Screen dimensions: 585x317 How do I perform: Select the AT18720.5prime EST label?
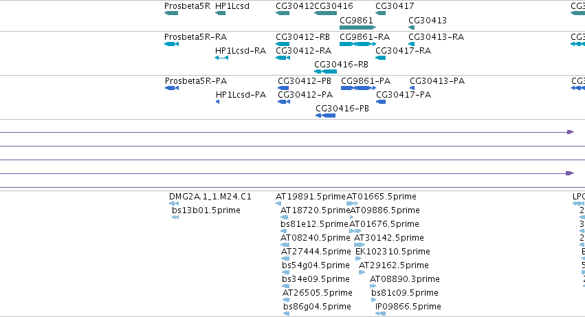tap(316, 210)
